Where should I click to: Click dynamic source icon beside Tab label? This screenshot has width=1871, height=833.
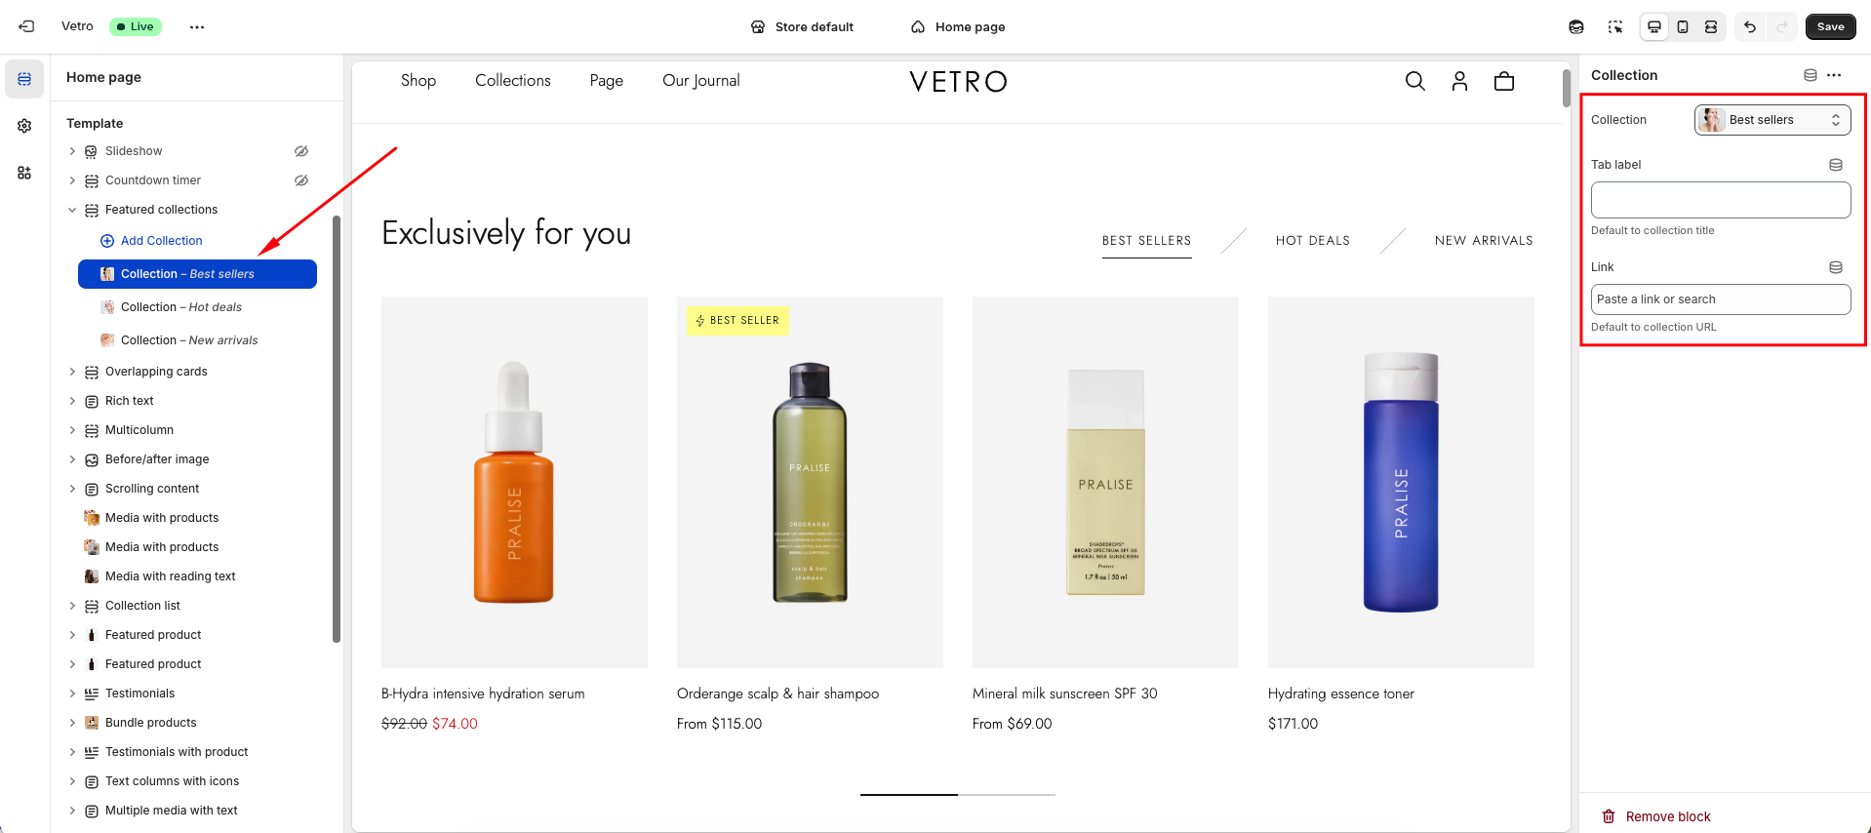(1835, 165)
